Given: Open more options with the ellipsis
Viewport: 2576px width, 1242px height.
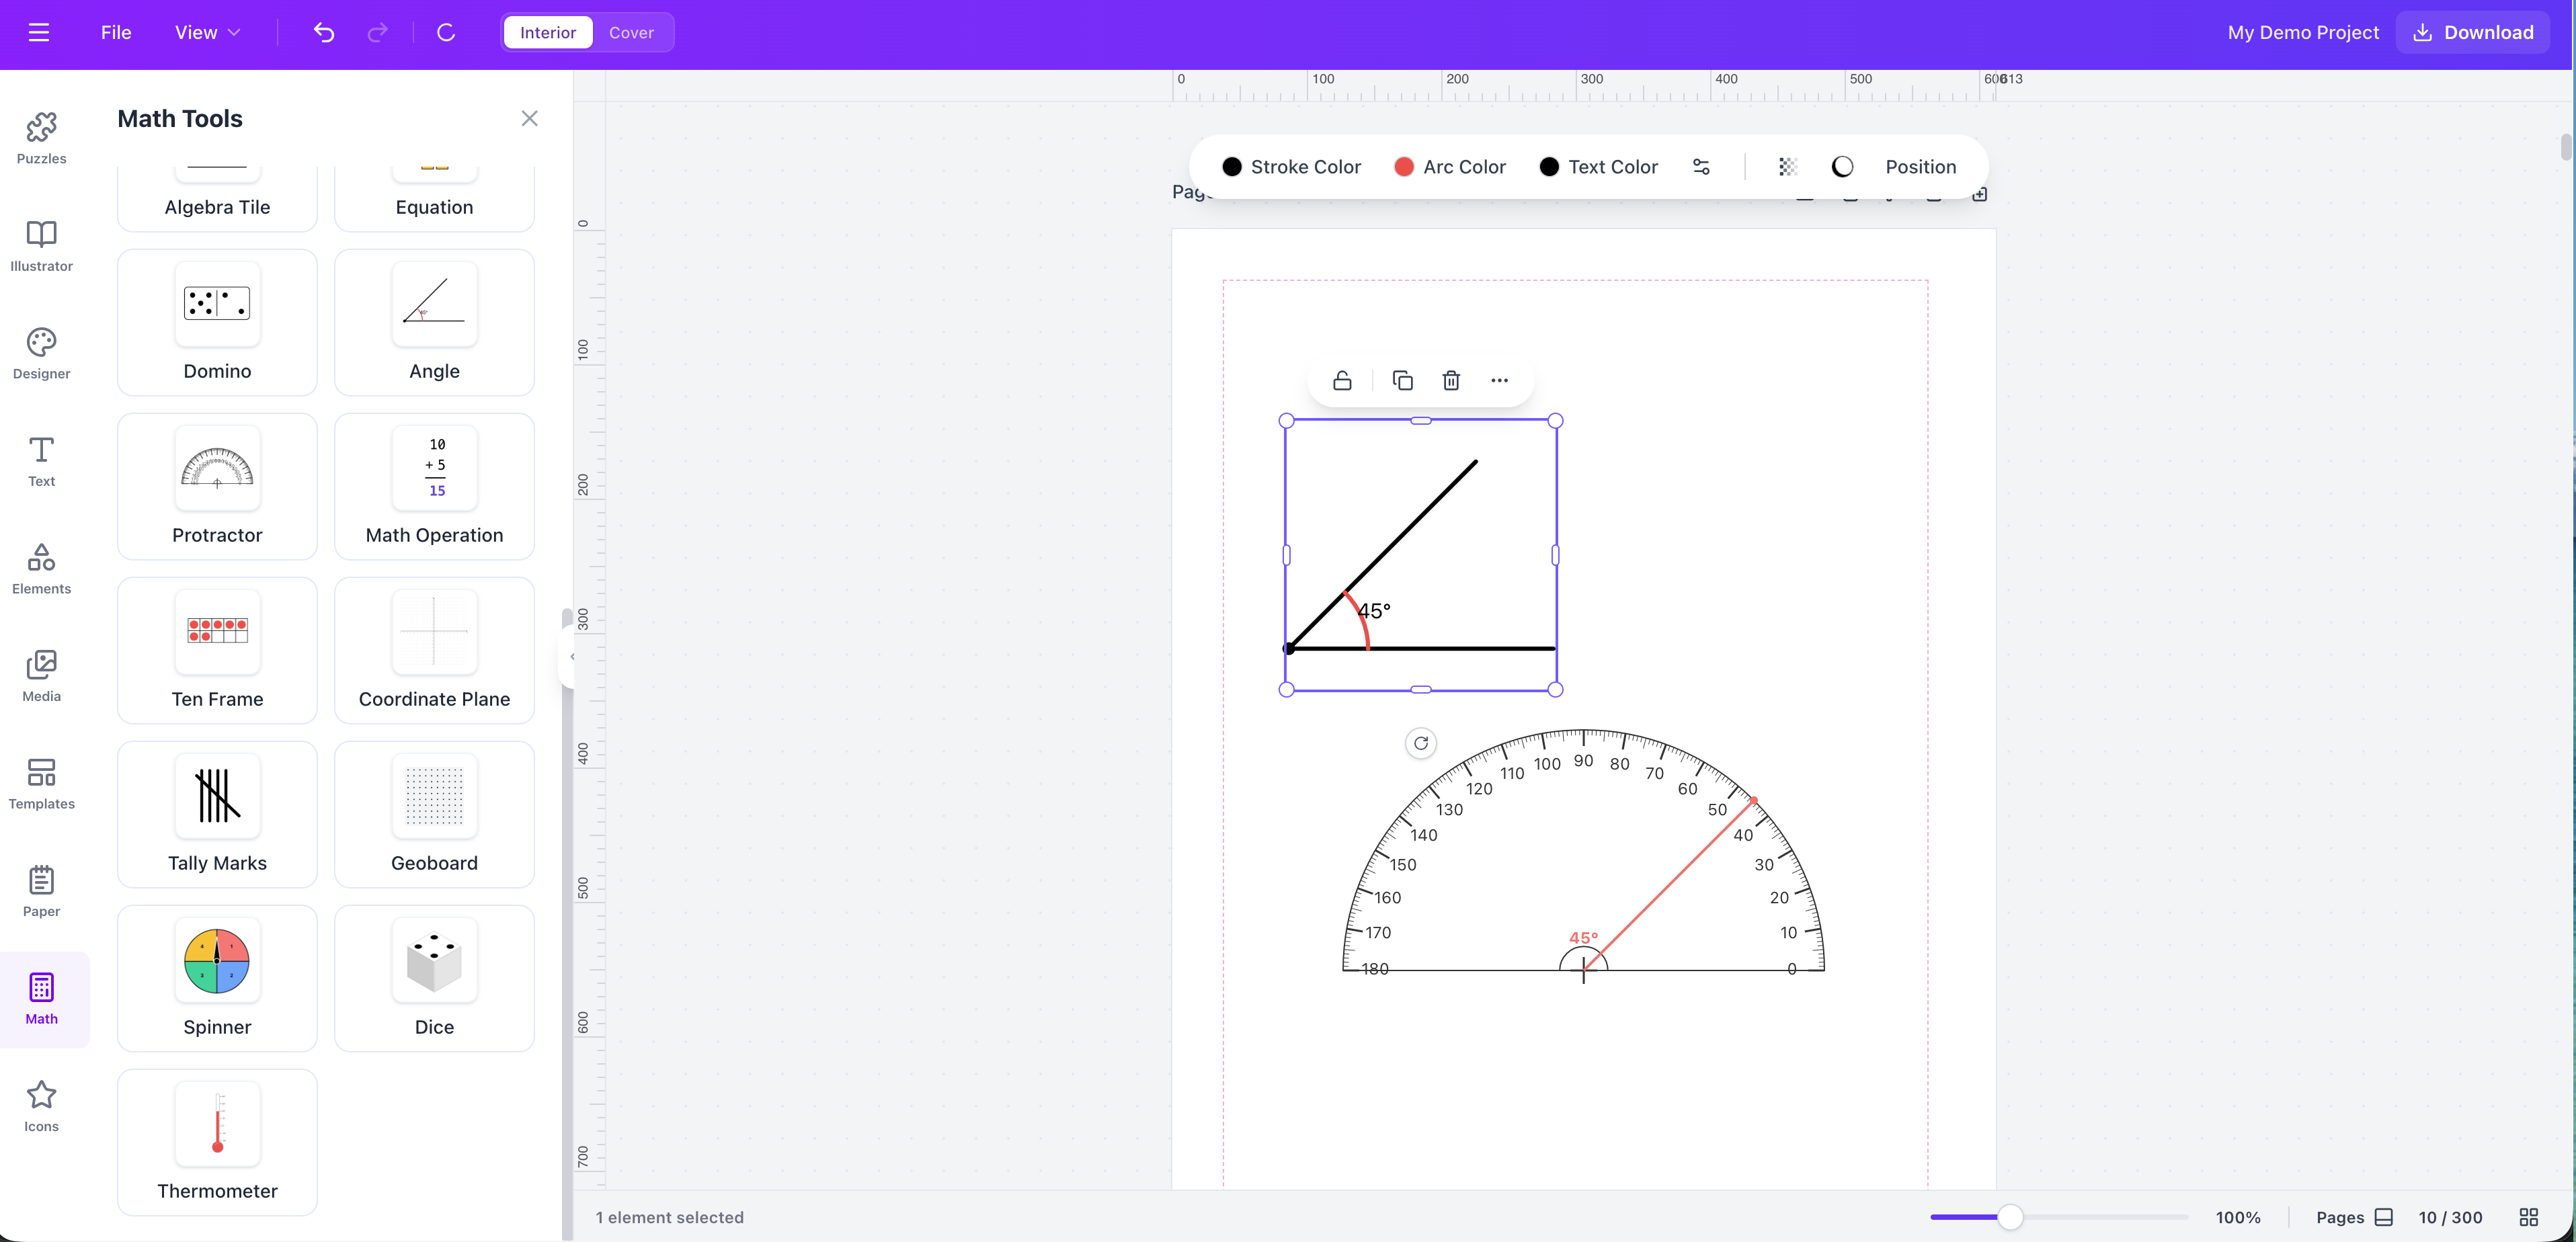Looking at the screenshot, I should pos(1499,380).
